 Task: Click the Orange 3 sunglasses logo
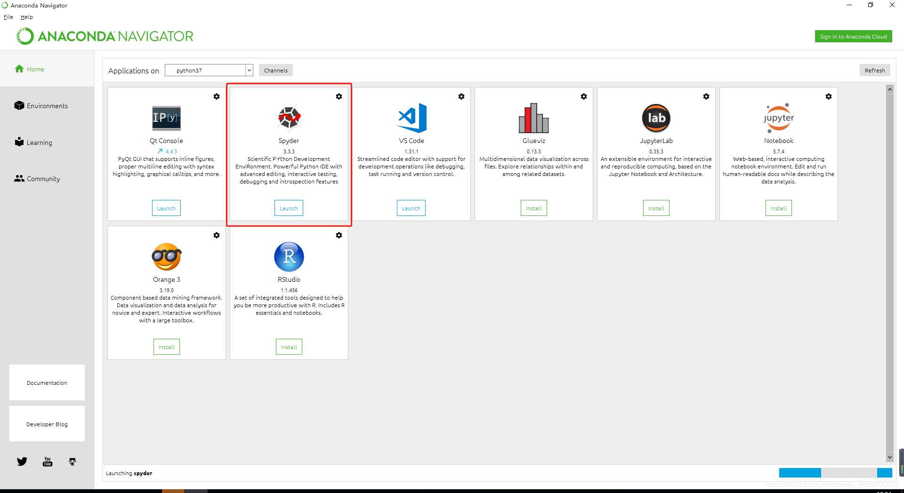pos(166,256)
